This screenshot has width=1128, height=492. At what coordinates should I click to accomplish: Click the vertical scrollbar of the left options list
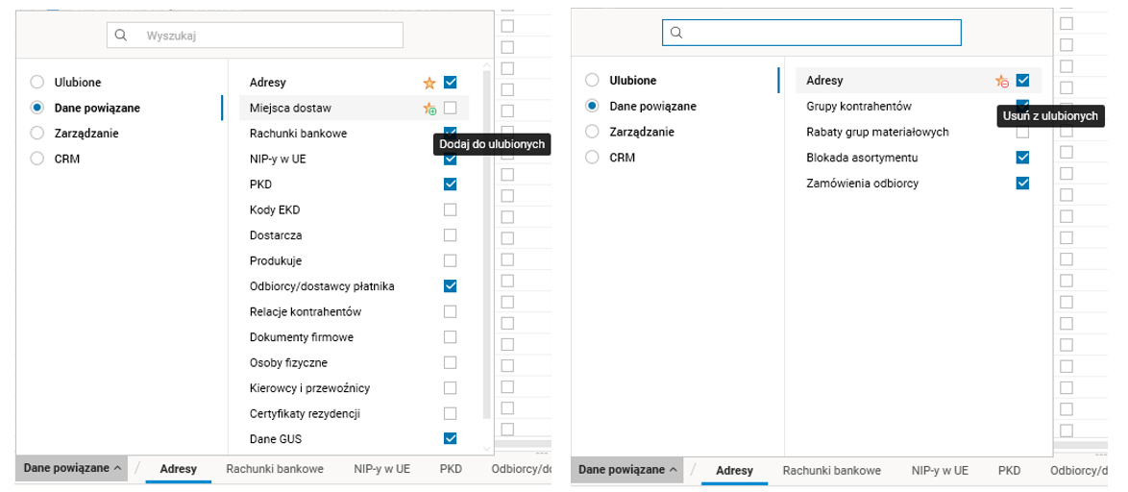click(485, 240)
